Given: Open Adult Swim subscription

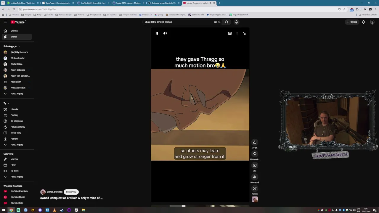Looking at the screenshot, I should (17, 82).
